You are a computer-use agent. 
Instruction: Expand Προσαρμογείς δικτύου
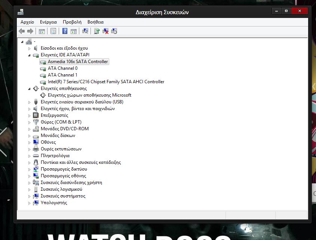click(29, 169)
